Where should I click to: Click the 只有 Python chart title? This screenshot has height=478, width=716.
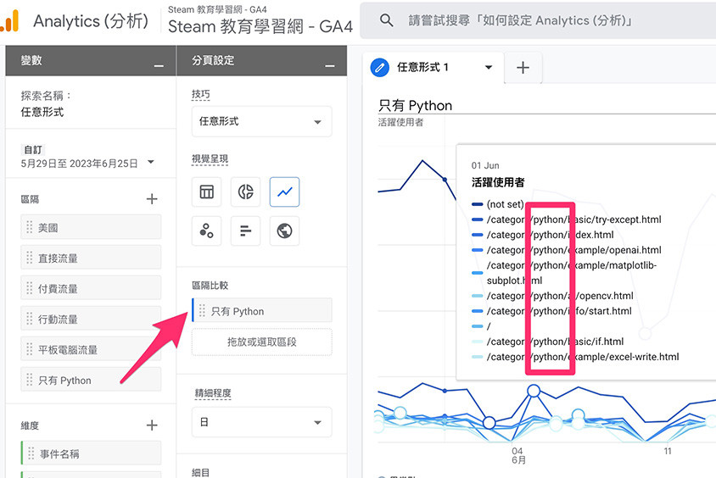tap(415, 106)
